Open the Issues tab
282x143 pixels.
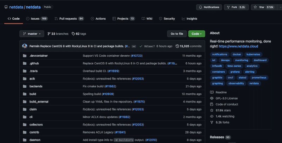point(37,19)
